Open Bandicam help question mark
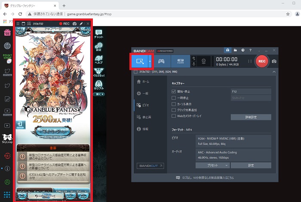 (x=250, y=50)
